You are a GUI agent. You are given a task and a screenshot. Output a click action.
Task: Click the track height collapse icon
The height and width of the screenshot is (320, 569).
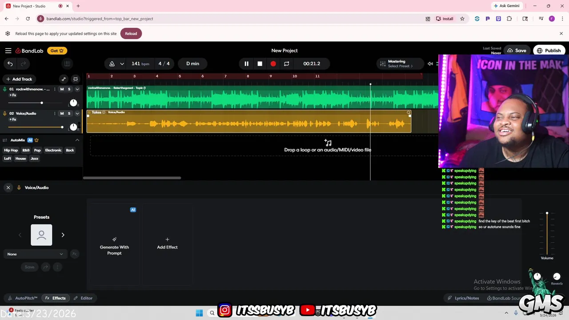pos(76,79)
